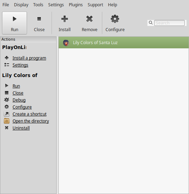Open the File menu

(x=6, y=5)
